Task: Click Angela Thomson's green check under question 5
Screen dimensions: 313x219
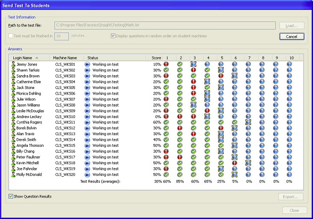Action: pos(221,145)
